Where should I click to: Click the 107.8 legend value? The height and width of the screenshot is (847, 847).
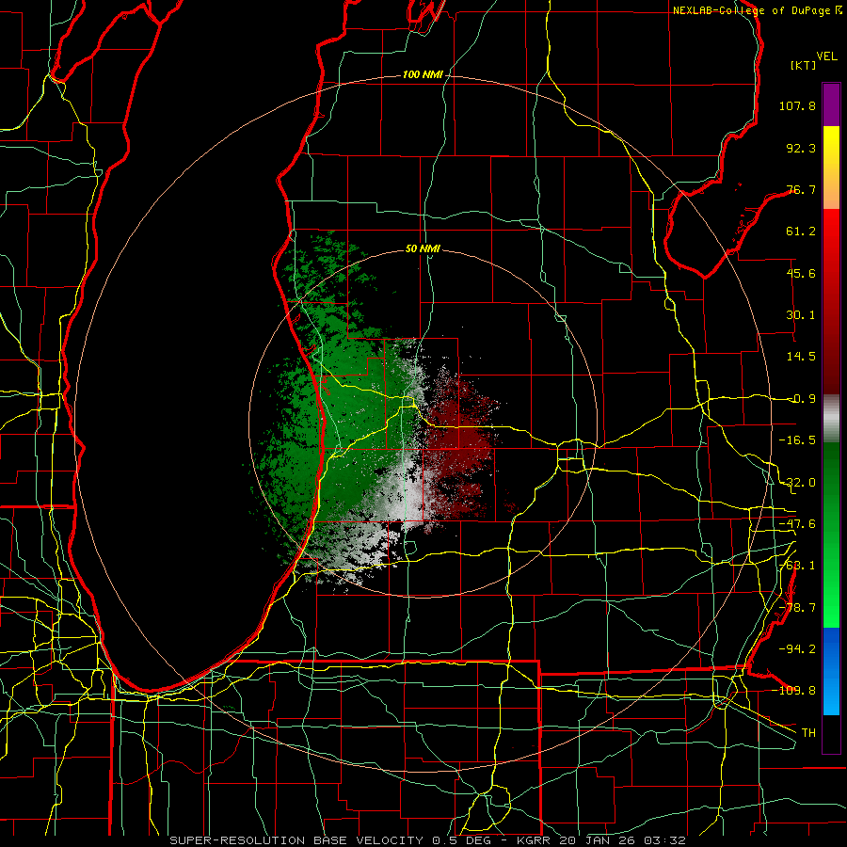797,105
